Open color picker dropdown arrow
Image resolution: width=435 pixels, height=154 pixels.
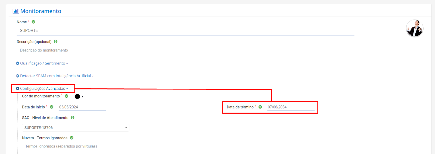(83, 97)
